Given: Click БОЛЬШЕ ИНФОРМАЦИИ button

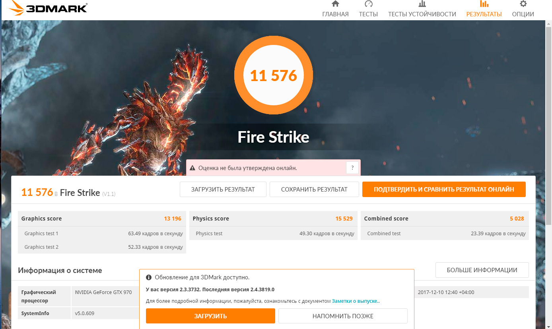Looking at the screenshot, I should pos(482,270).
